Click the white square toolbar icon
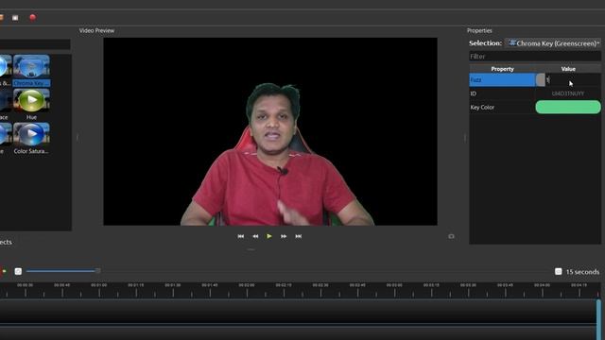Image resolution: width=605 pixels, height=340 pixels. (x=15, y=18)
